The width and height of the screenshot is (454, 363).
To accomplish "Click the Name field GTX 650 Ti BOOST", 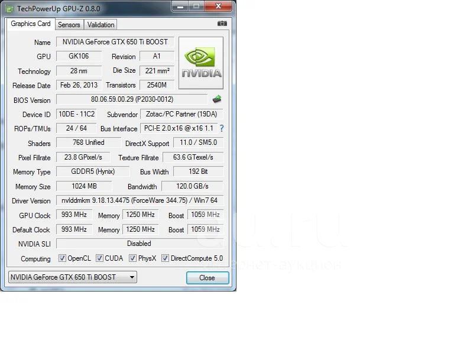I will 115,42.
